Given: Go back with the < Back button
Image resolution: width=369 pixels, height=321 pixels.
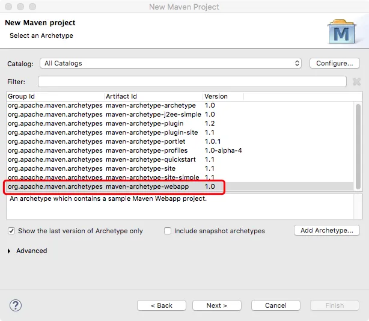Looking at the screenshot, I should coord(162,305).
